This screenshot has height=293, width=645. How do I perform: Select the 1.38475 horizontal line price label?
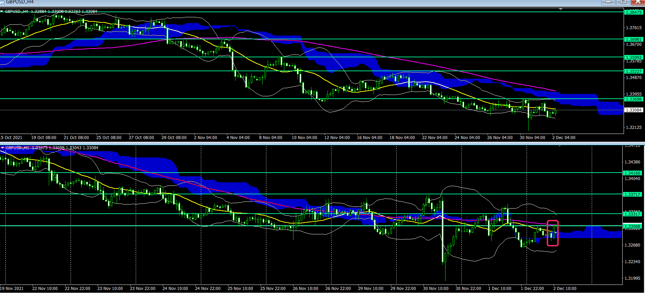633,12
